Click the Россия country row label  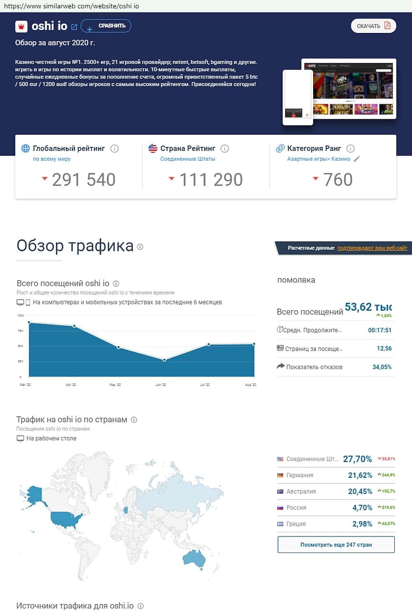click(x=296, y=508)
